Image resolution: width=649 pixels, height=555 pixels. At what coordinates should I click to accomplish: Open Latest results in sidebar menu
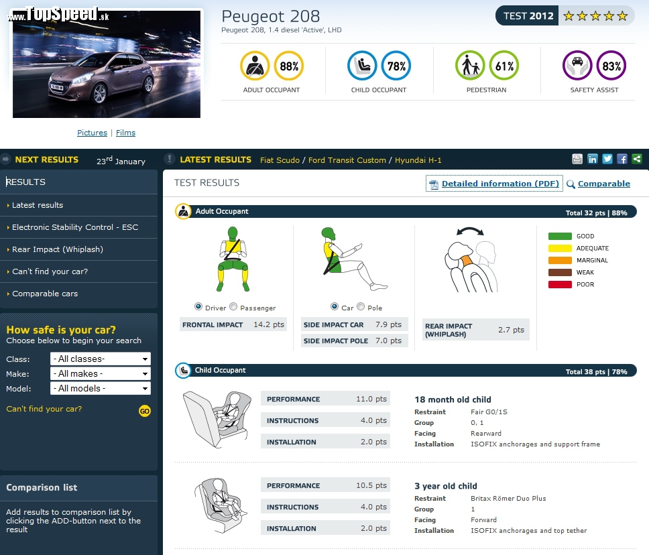pos(78,205)
